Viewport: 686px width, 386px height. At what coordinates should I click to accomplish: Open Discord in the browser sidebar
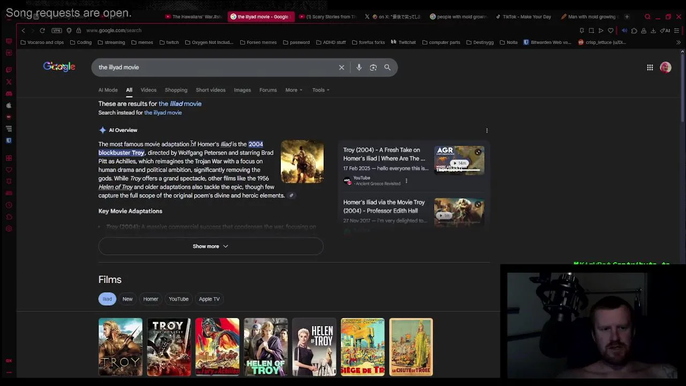[9, 94]
